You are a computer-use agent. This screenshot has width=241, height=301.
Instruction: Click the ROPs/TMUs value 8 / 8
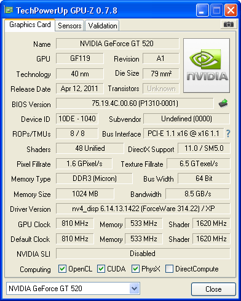pos(77,134)
